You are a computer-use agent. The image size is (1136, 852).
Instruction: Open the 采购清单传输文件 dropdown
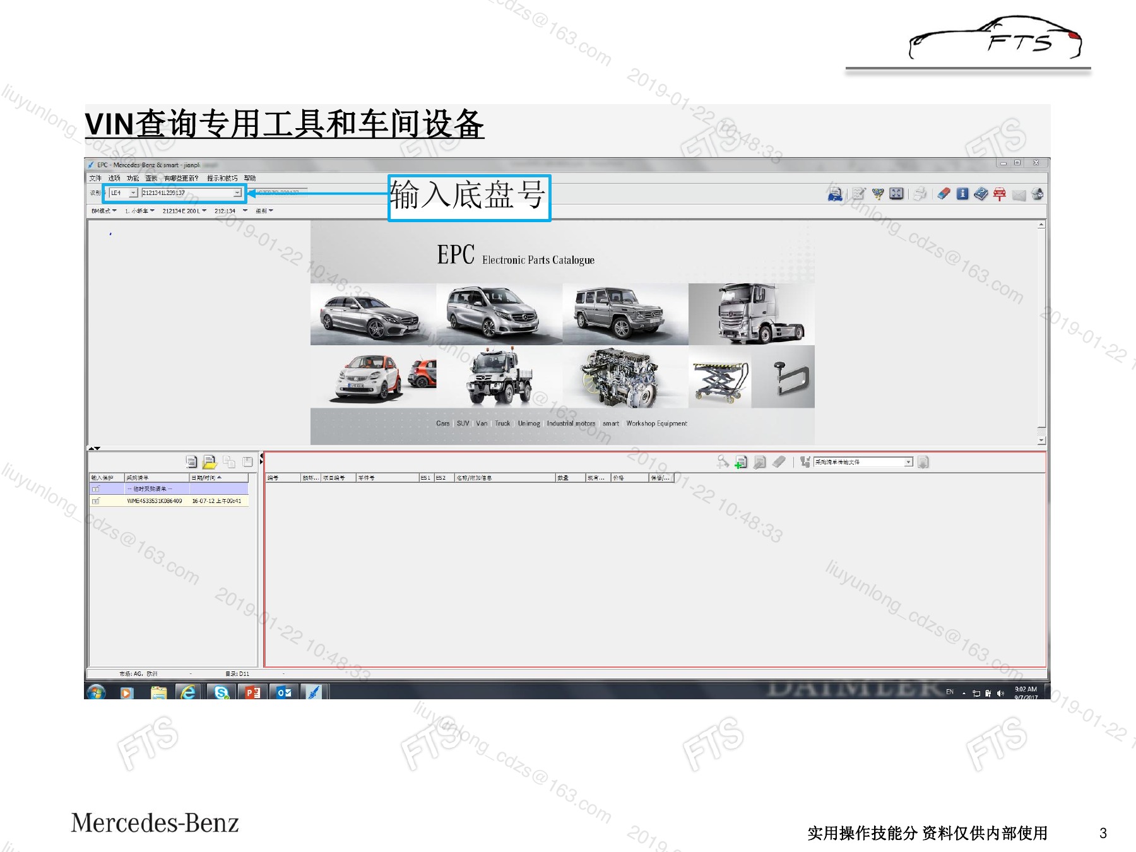[863, 462]
